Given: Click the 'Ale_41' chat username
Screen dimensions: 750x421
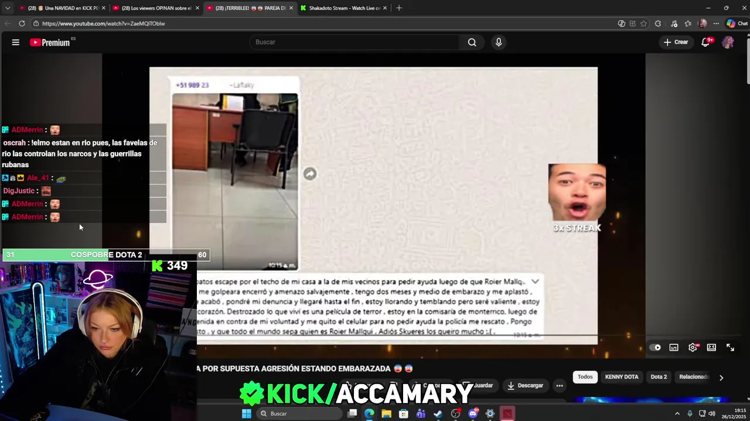Looking at the screenshot, I should pos(38,178).
